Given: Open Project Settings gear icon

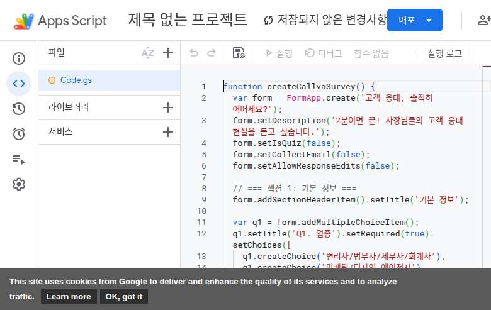Looking at the screenshot, I should [19, 184].
